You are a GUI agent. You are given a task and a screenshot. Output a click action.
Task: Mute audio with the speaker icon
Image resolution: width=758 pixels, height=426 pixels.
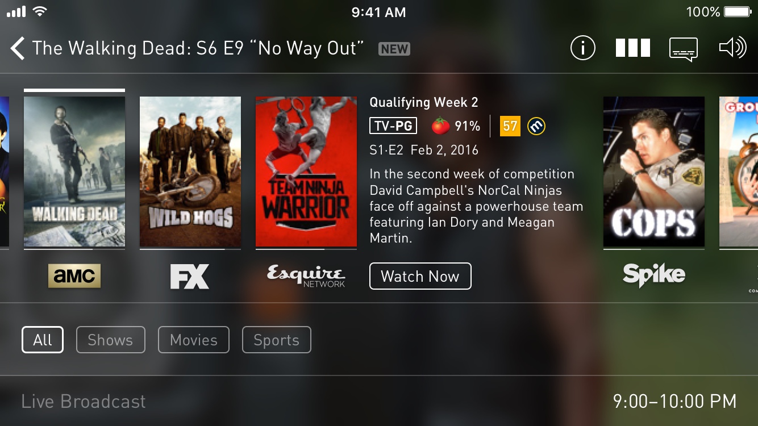tap(733, 48)
